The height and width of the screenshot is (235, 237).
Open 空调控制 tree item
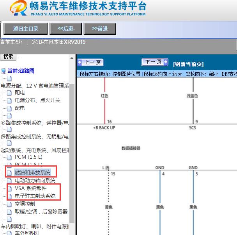pyautogui.click(x=25, y=204)
